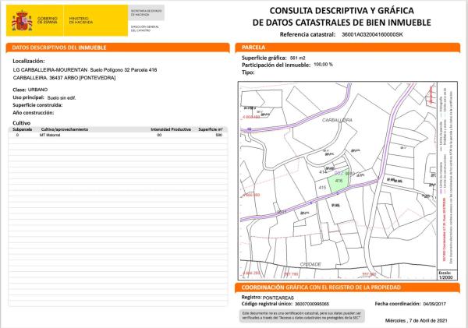The image size is (468, 328).
Task: Select the green highlighted parcel 416 on map
Action: pyautogui.click(x=337, y=183)
